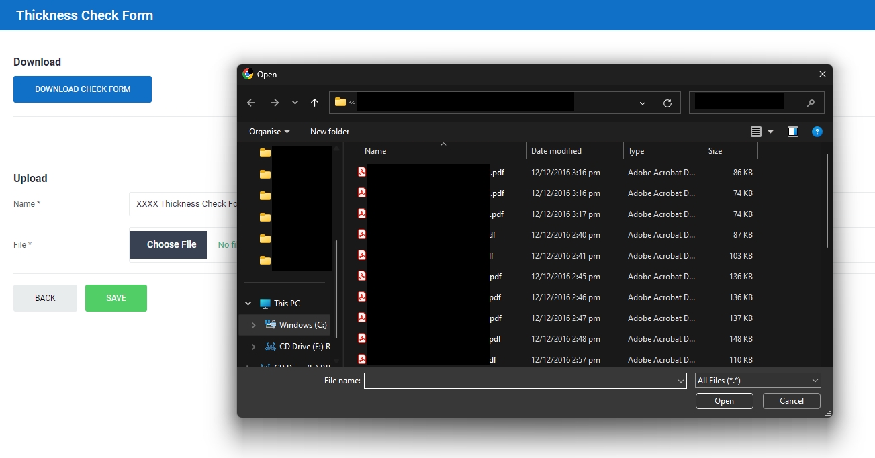The image size is (875, 458).
Task: Open the Organise menu
Action: click(269, 132)
